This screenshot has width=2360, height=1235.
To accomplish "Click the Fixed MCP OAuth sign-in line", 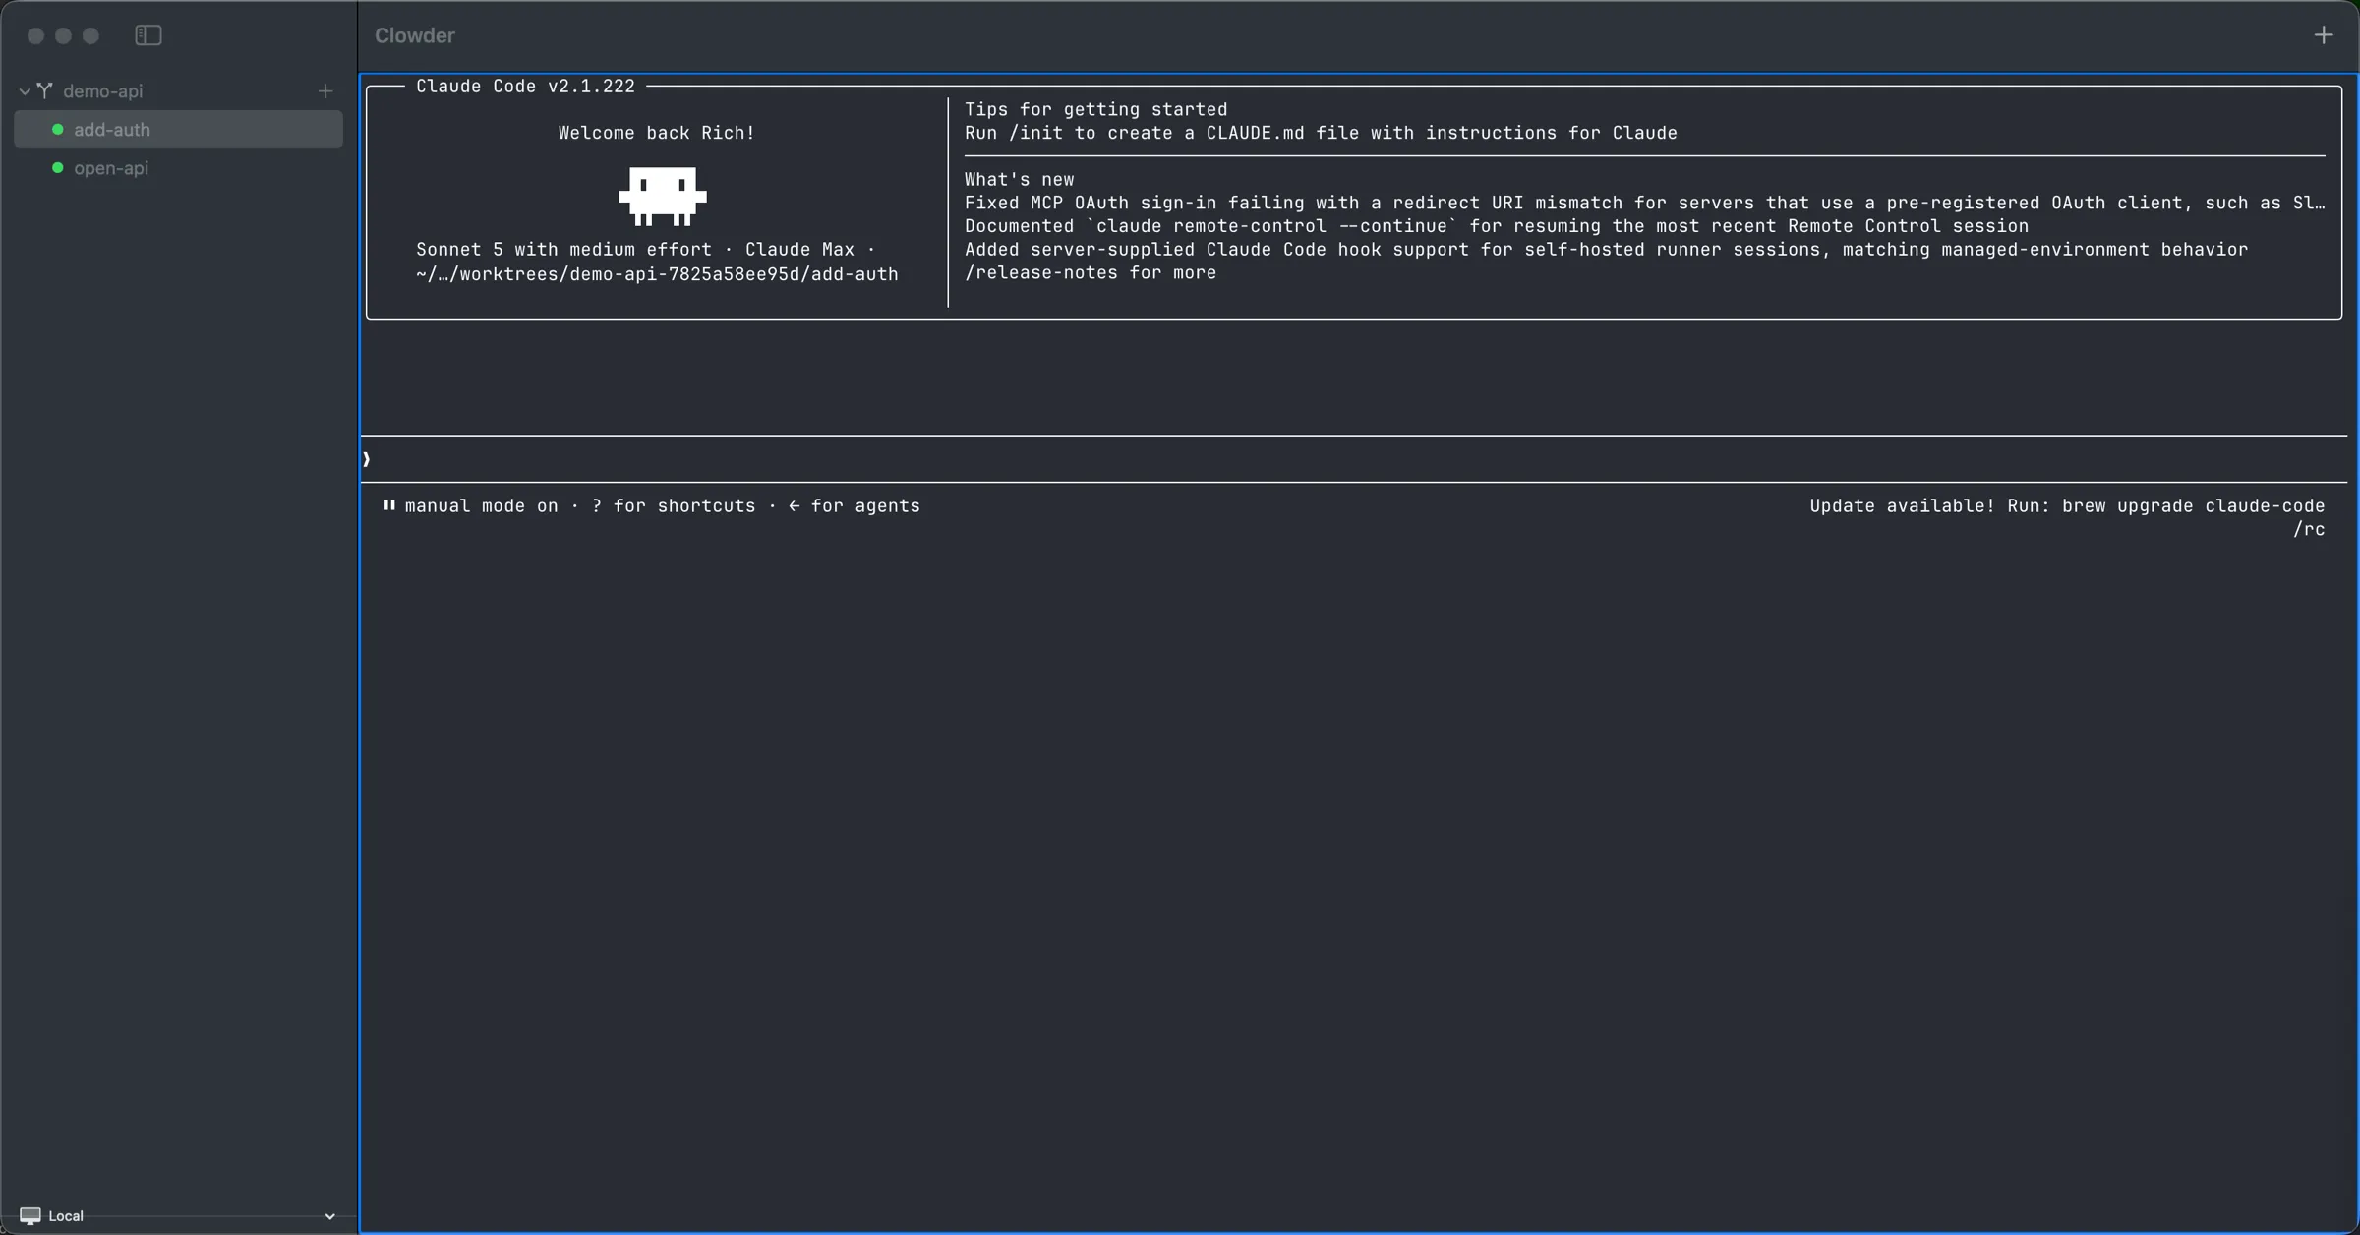I will pyautogui.click(x=1644, y=203).
